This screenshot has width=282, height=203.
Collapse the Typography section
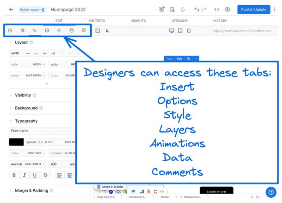tap(11, 121)
